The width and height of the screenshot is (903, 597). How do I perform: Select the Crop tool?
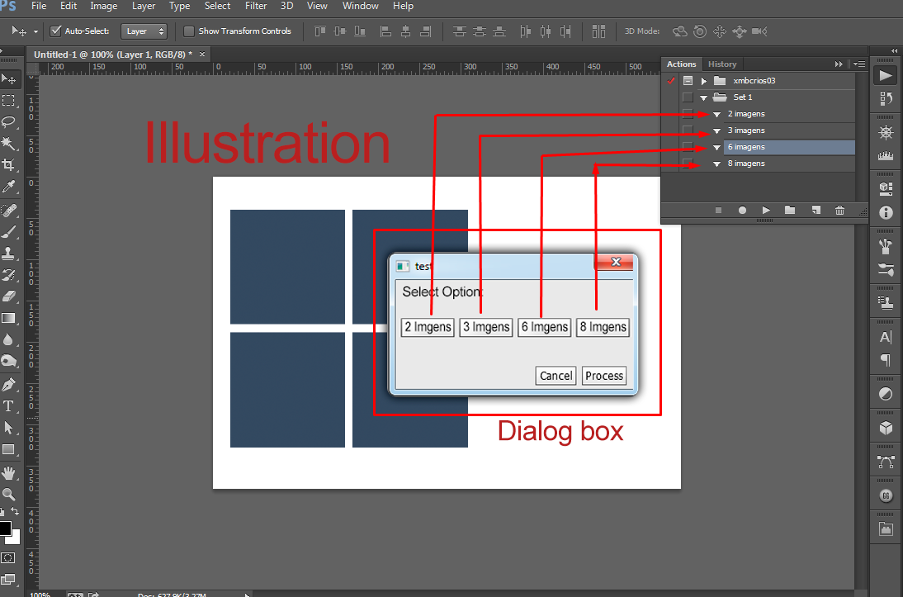point(9,164)
